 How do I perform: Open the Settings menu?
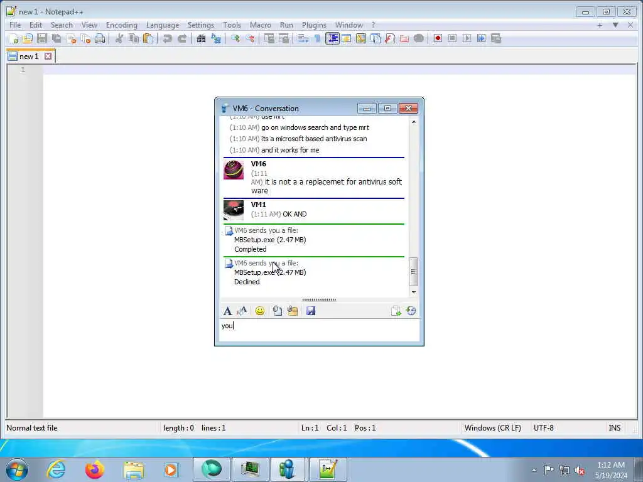click(x=201, y=25)
